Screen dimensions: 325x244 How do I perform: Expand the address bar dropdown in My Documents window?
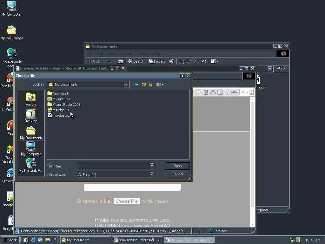coord(270,69)
